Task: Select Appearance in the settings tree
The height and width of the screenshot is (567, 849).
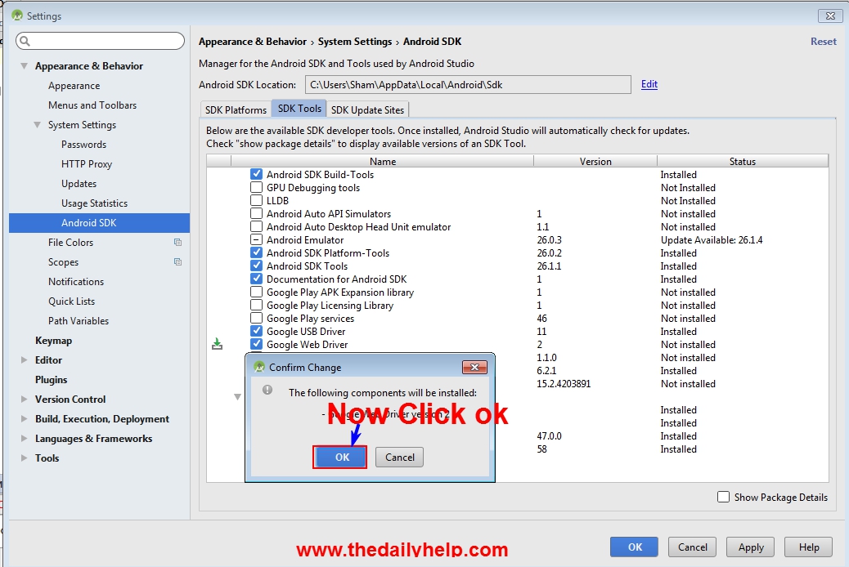Action: tap(74, 86)
